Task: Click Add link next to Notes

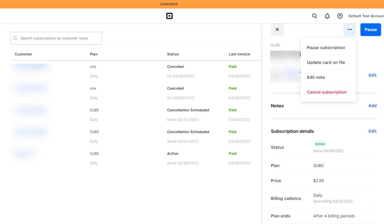Action: [372, 106]
